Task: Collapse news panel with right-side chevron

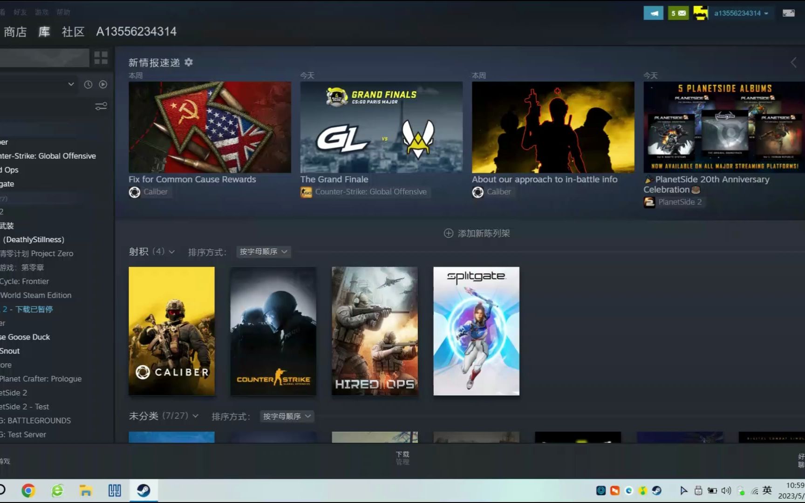Action: 794,62
